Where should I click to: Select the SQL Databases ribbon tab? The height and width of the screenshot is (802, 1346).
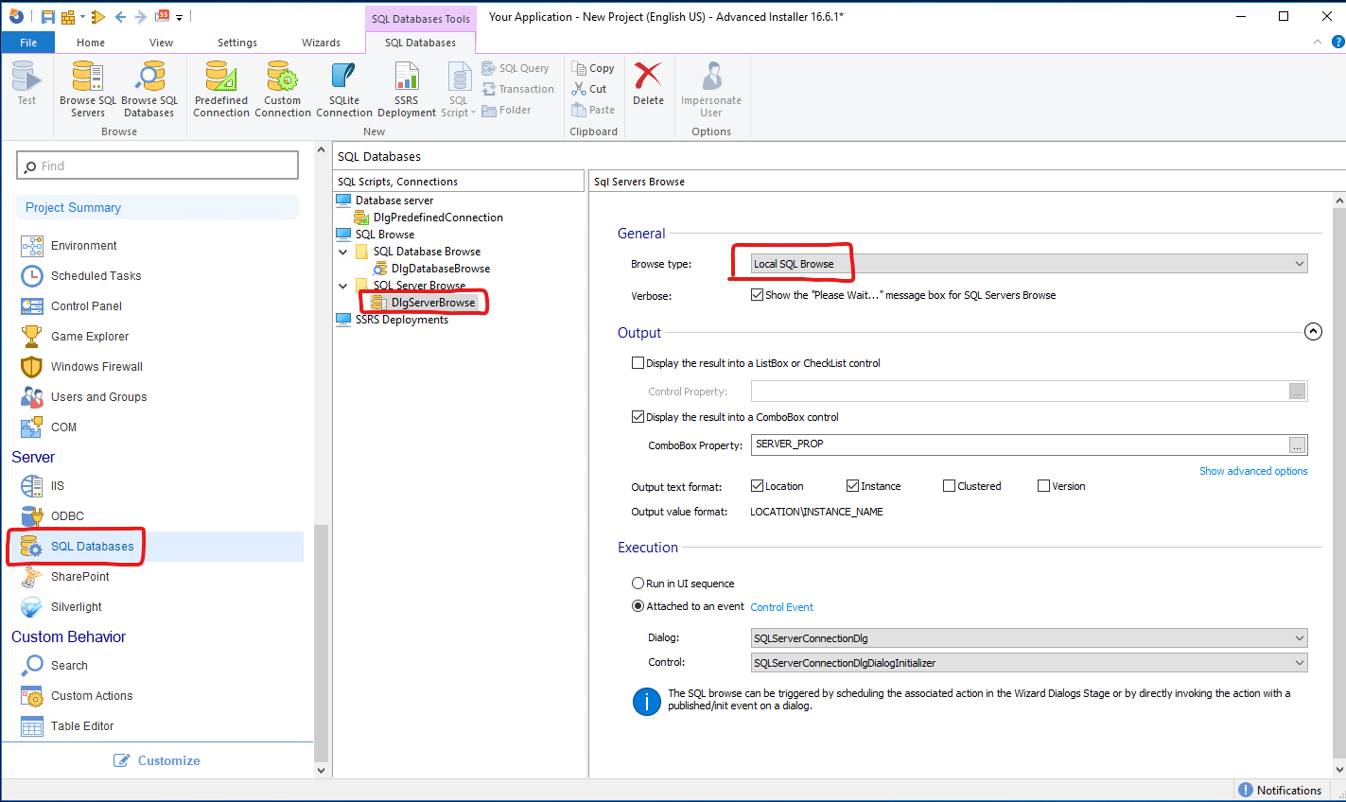(x=420, y=43)
